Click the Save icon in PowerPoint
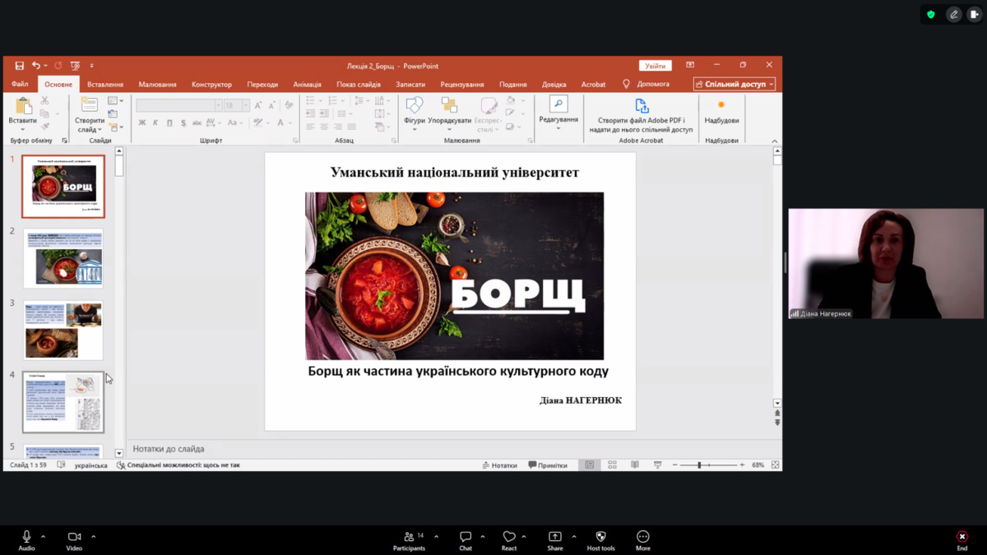The width and height of the screenshot is (987, 555). (x=19, y=66)
